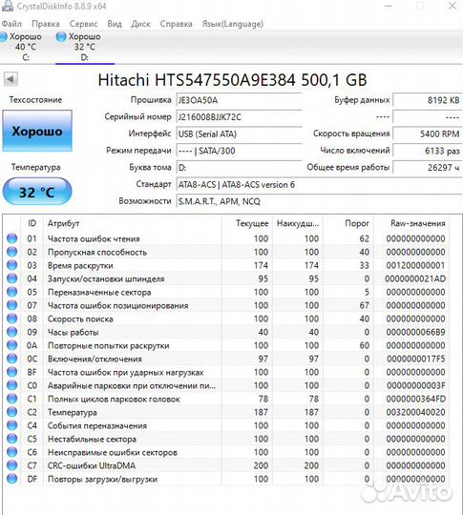Click the status orb for attribute 09
463x515 pixels.
[12, 332]
